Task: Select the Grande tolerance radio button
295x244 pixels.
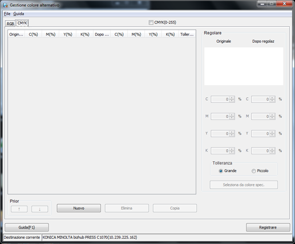Action: (221, 171)
